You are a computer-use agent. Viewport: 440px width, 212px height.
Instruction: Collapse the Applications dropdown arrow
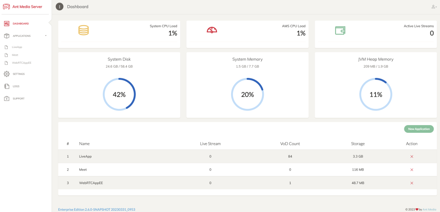pos(46,36)
